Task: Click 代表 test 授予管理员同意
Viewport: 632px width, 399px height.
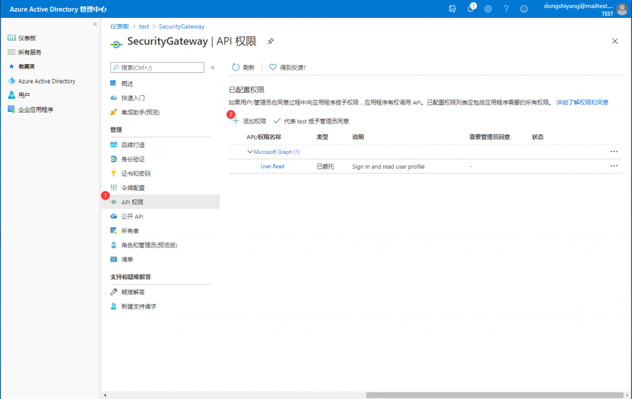Action: (311, 121)
